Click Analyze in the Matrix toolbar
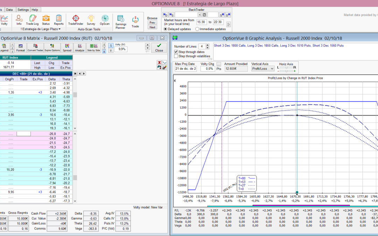The image size is (378, 236). tap(79, 48)
